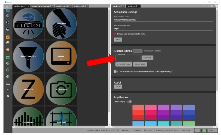Switch to the signal-processing-0 tab
Image resolution: width=221 pixels, height=135 pixels.
41,6
